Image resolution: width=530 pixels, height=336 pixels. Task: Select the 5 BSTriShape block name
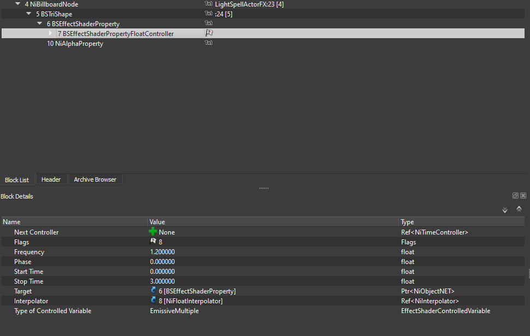54,14
